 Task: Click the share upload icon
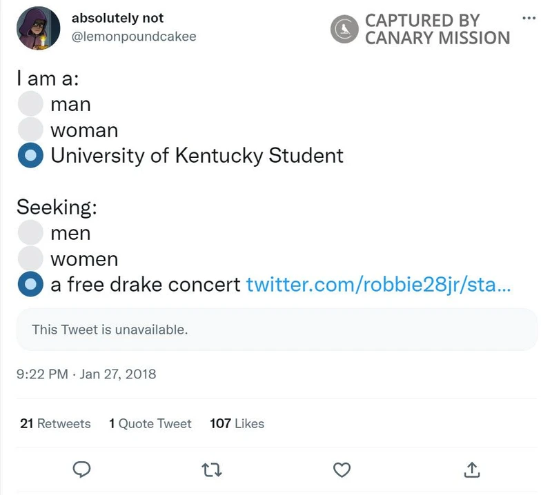tap(471, 469)
